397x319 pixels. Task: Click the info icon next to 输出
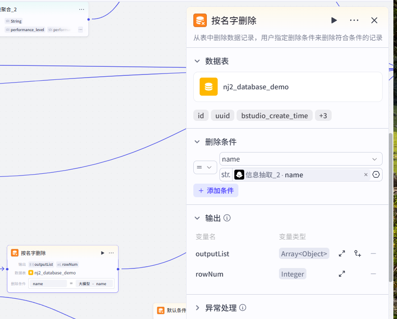(227, 218)
